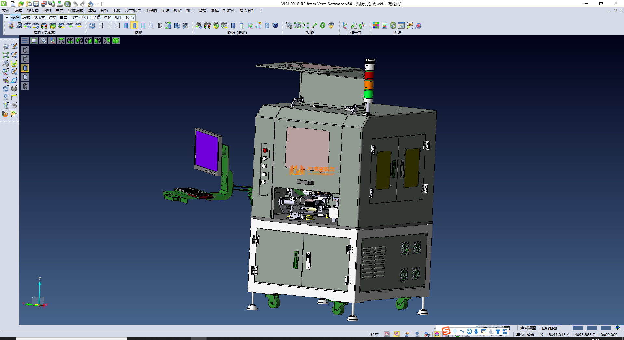Toggle the highlighted cube icon in status bar

(437, 334)
